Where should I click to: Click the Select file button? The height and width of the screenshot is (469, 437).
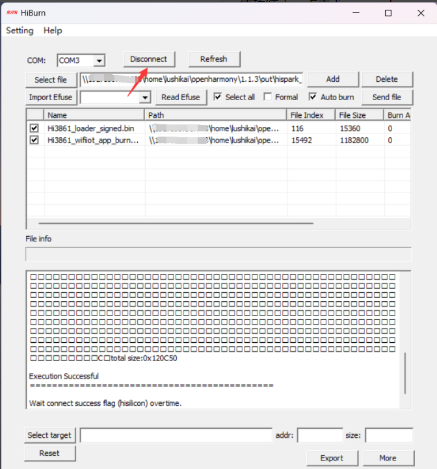51,80
